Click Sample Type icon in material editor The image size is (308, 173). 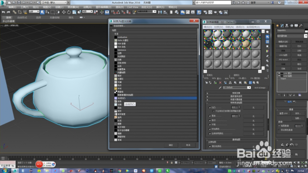(267, 32)
